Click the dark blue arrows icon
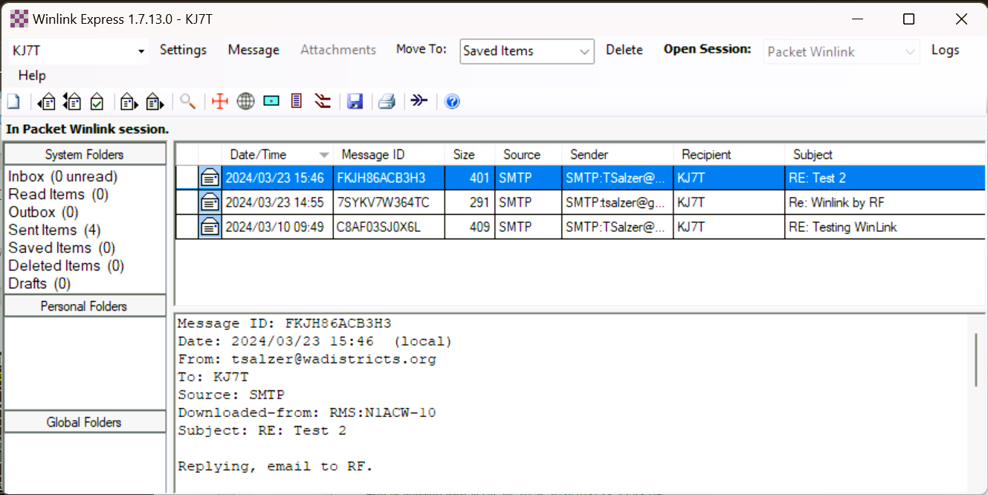The width and height of the screenshot is (988, 495). click(x=419, y=101)
